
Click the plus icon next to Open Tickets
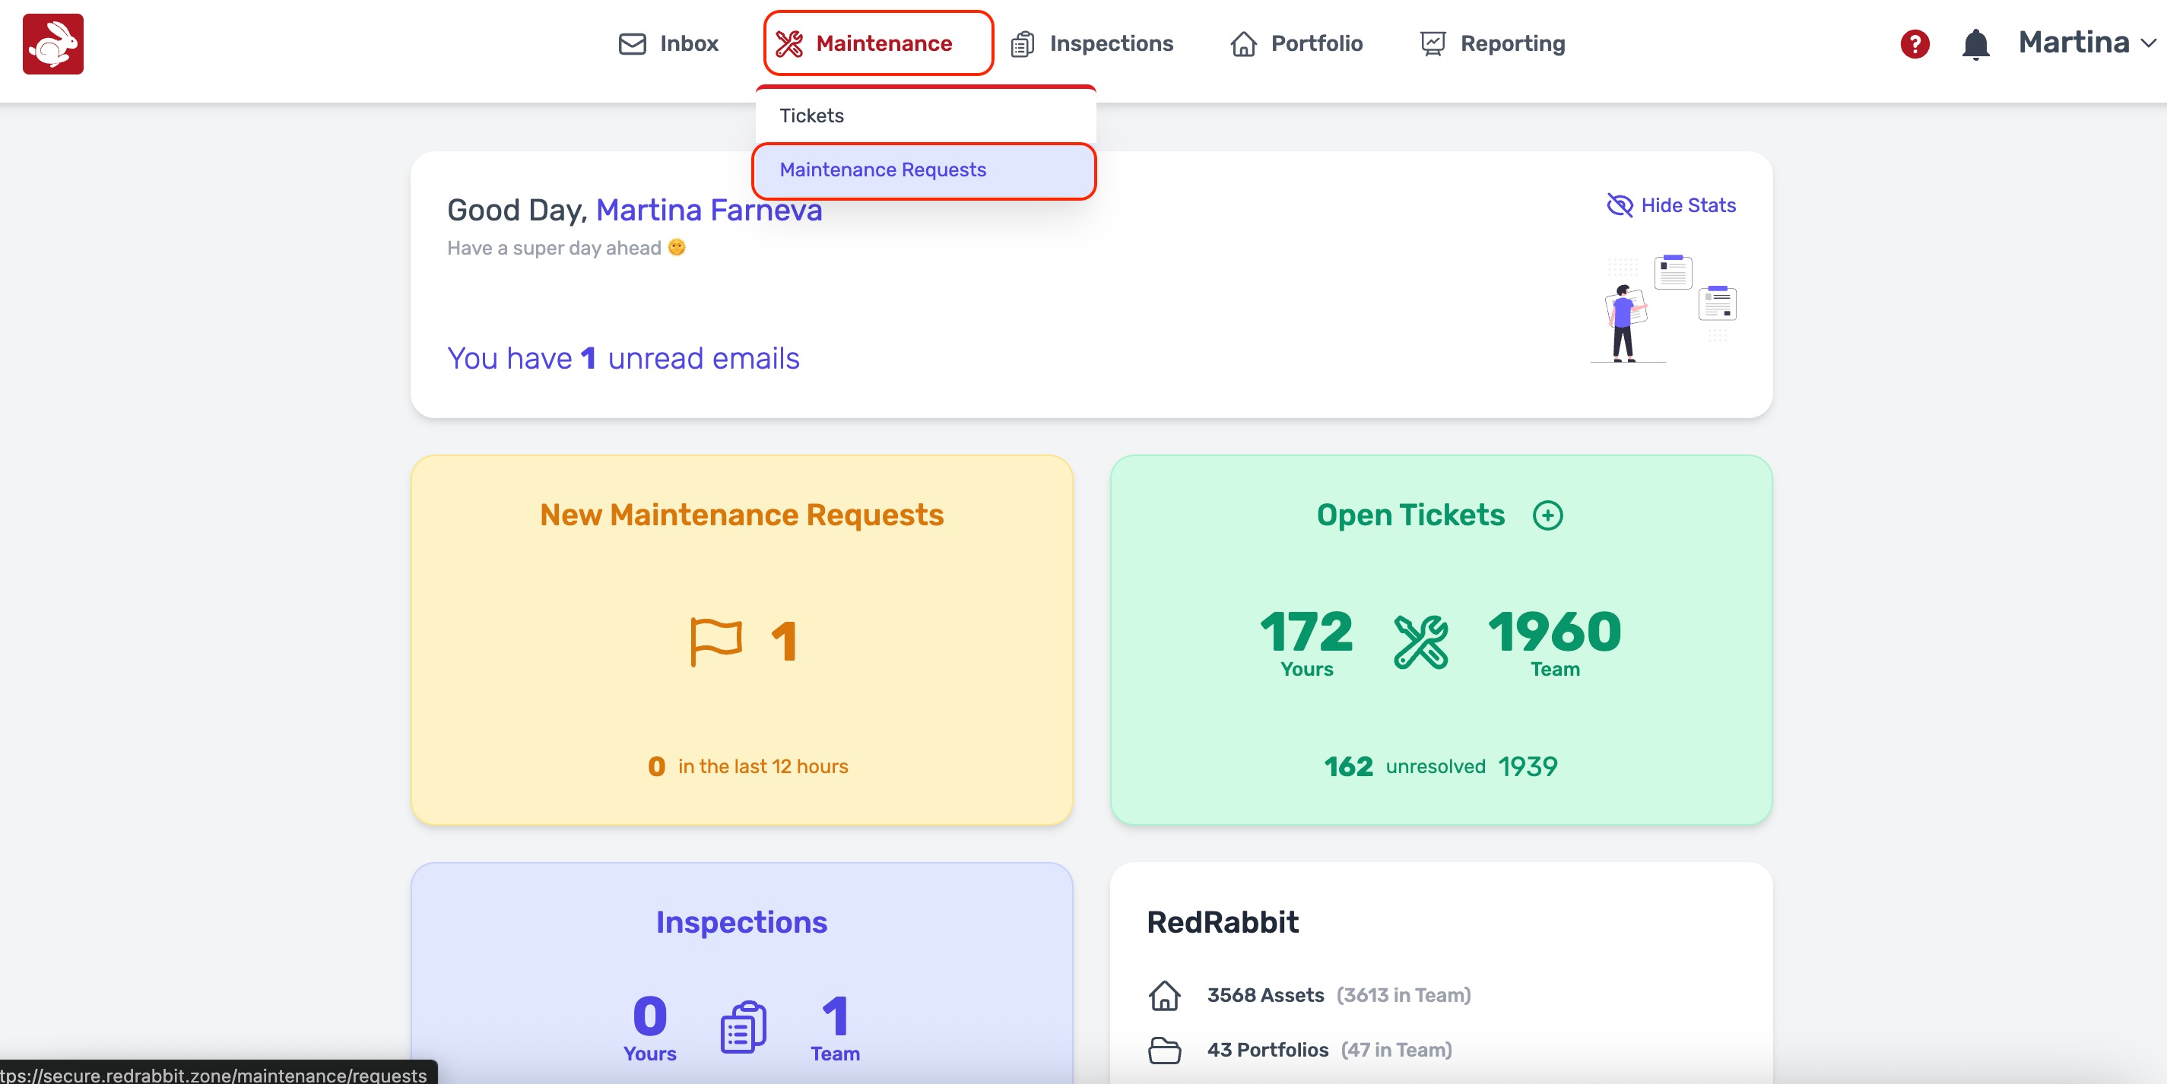1547,515
